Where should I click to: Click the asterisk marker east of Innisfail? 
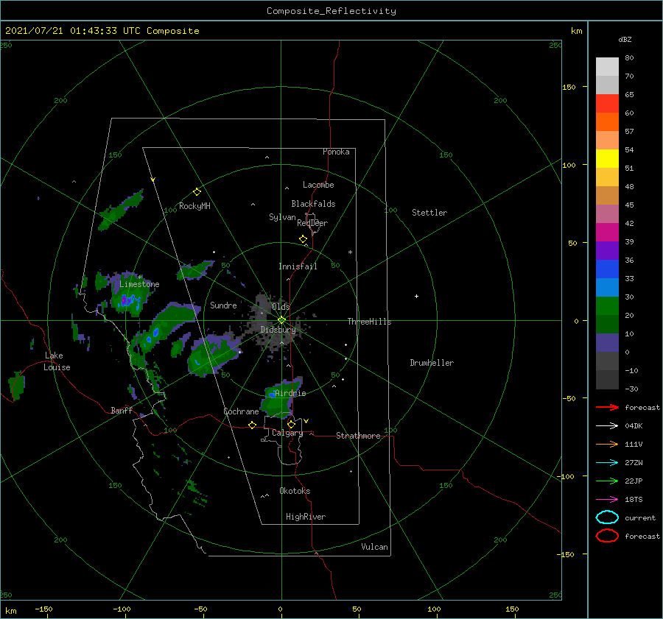pos(350,252)
